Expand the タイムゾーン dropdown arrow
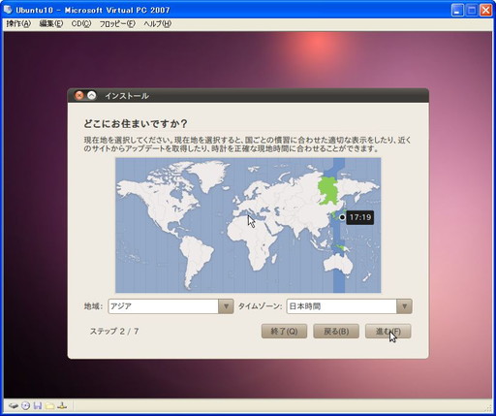The height and width of the screenshot is (416, 496). coord(404,306)
